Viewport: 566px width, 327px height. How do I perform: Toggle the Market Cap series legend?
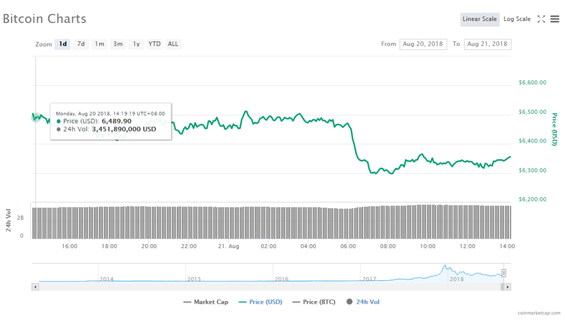tap(206, 302)
